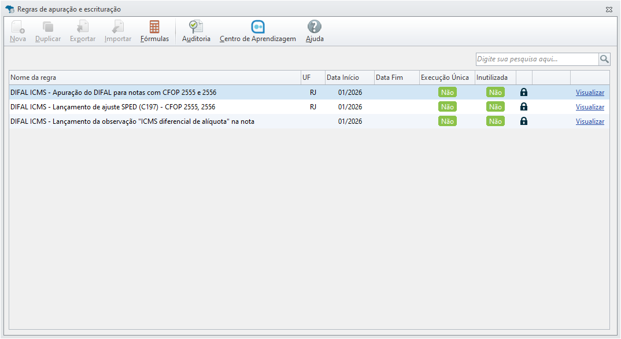
Task: Toggle Inutilizada for ajuste SPED (C197) rule
Action: pyautogui.click(x=496, y=107)
